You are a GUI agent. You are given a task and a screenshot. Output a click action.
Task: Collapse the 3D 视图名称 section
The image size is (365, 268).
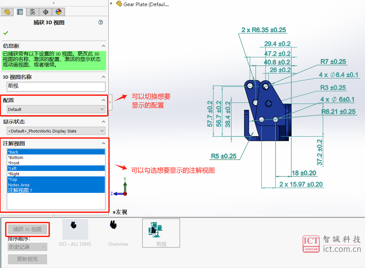103,77
